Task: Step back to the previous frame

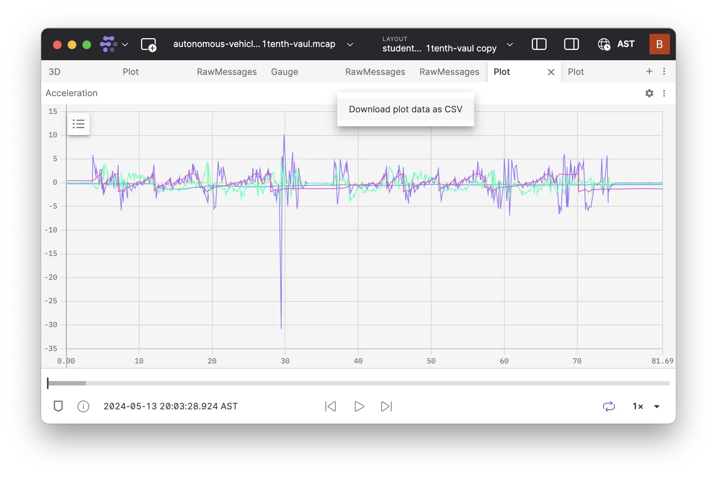Action: [331, 406]
